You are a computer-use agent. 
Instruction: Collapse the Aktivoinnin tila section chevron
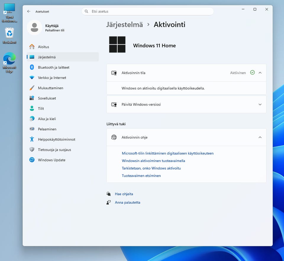[260, 73]
